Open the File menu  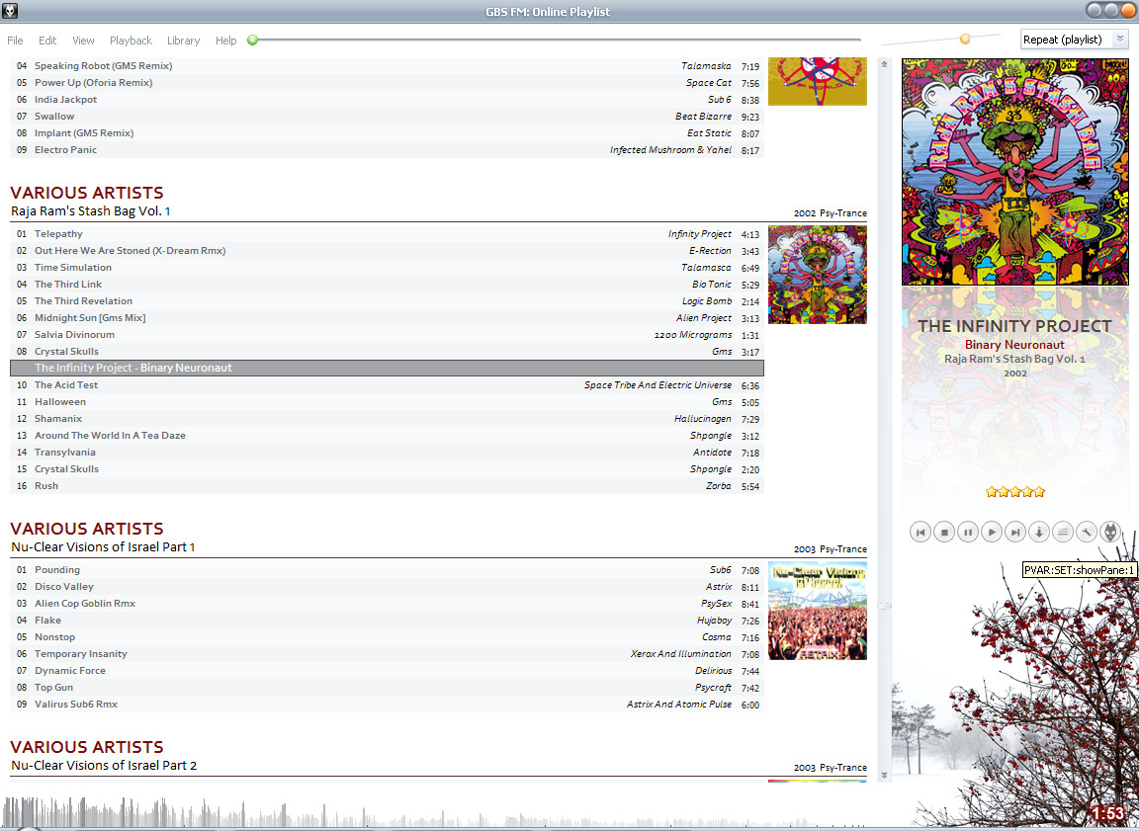[x=15, y=41]
